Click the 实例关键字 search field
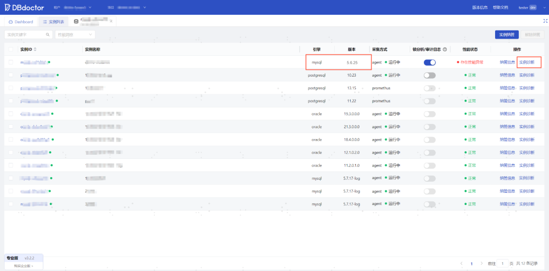 [28, 35]
